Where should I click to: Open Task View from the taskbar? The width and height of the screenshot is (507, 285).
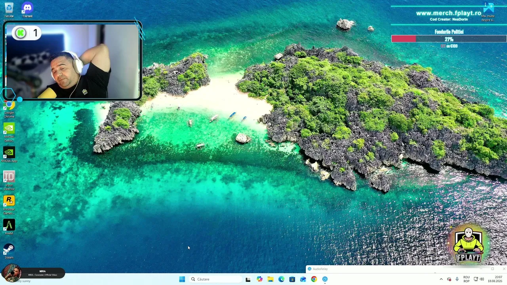coord(248,279)
